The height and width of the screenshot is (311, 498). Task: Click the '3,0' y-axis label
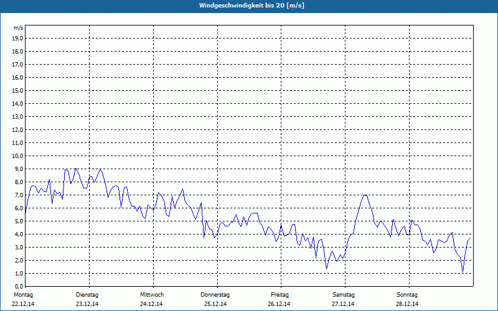(x=19, y=247)
